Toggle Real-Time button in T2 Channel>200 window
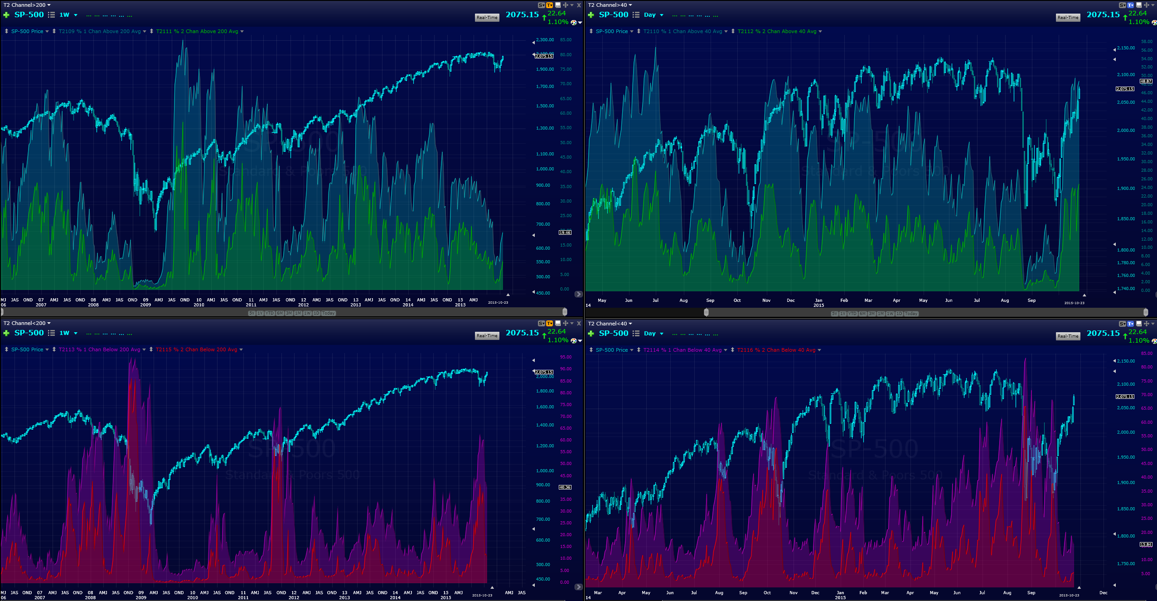This screenshot has width=1157, height=601. [x=487, y=18]
